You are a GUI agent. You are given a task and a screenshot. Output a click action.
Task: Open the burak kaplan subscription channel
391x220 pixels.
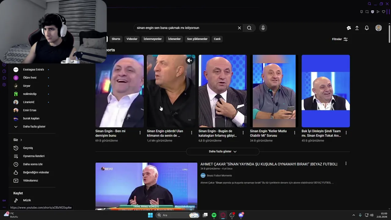[x=32, y=118]
